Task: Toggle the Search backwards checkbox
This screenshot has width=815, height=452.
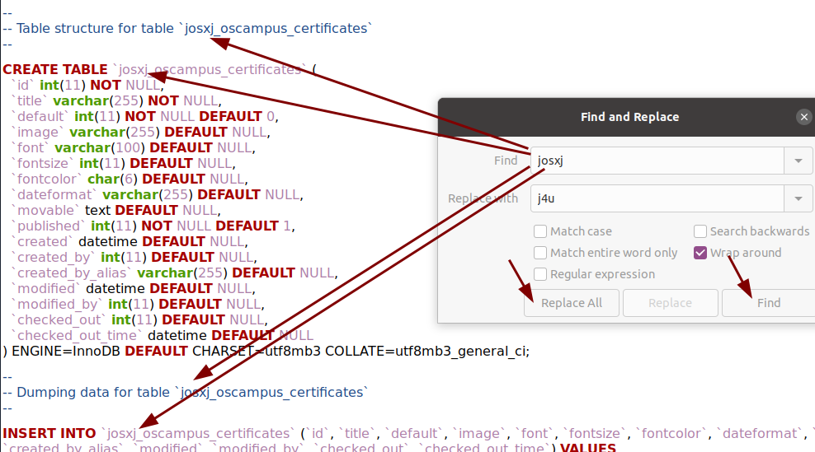Action: (x=700, y=231)
